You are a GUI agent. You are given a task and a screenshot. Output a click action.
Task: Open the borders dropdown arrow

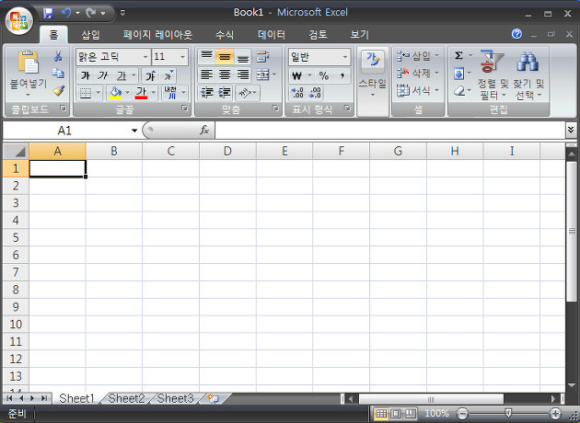99,93
